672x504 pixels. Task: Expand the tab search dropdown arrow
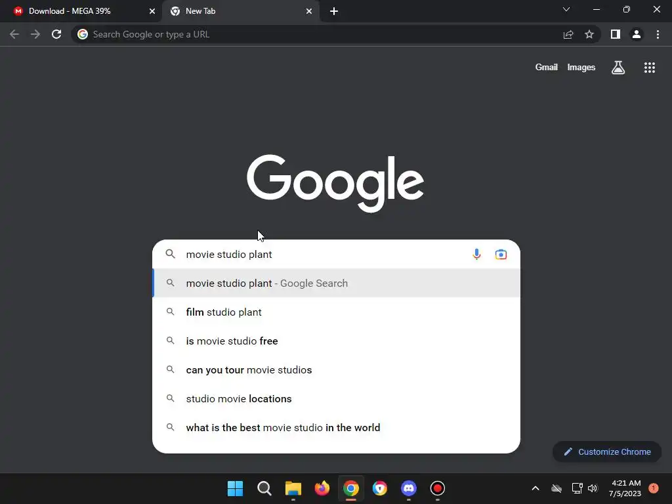[x=566, y=9]
